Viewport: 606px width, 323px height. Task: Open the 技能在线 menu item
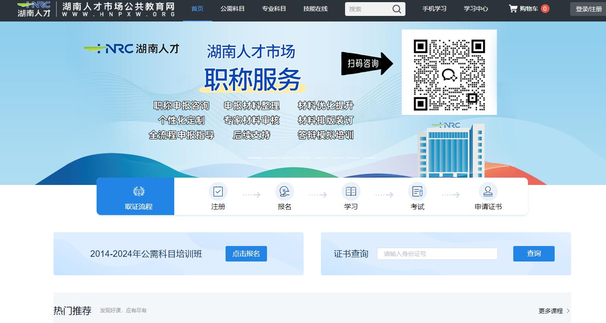click(315, 9)
